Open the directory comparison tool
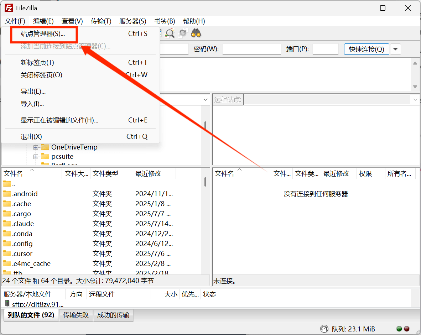 (170, 33)
